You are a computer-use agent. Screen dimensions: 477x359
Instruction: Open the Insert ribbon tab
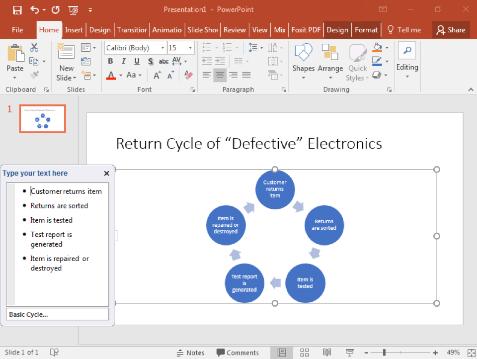pos(74,30)
